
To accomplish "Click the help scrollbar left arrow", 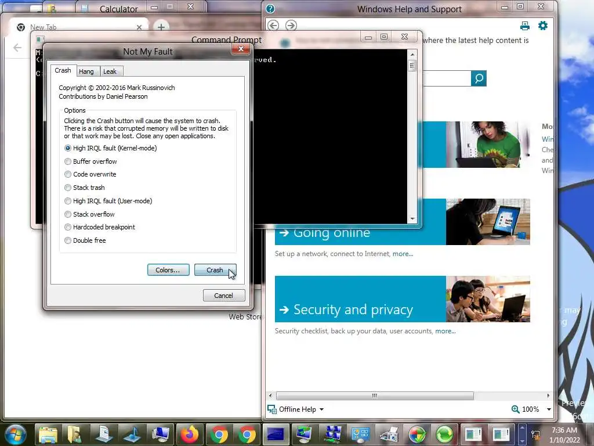I will coord(270,395).
